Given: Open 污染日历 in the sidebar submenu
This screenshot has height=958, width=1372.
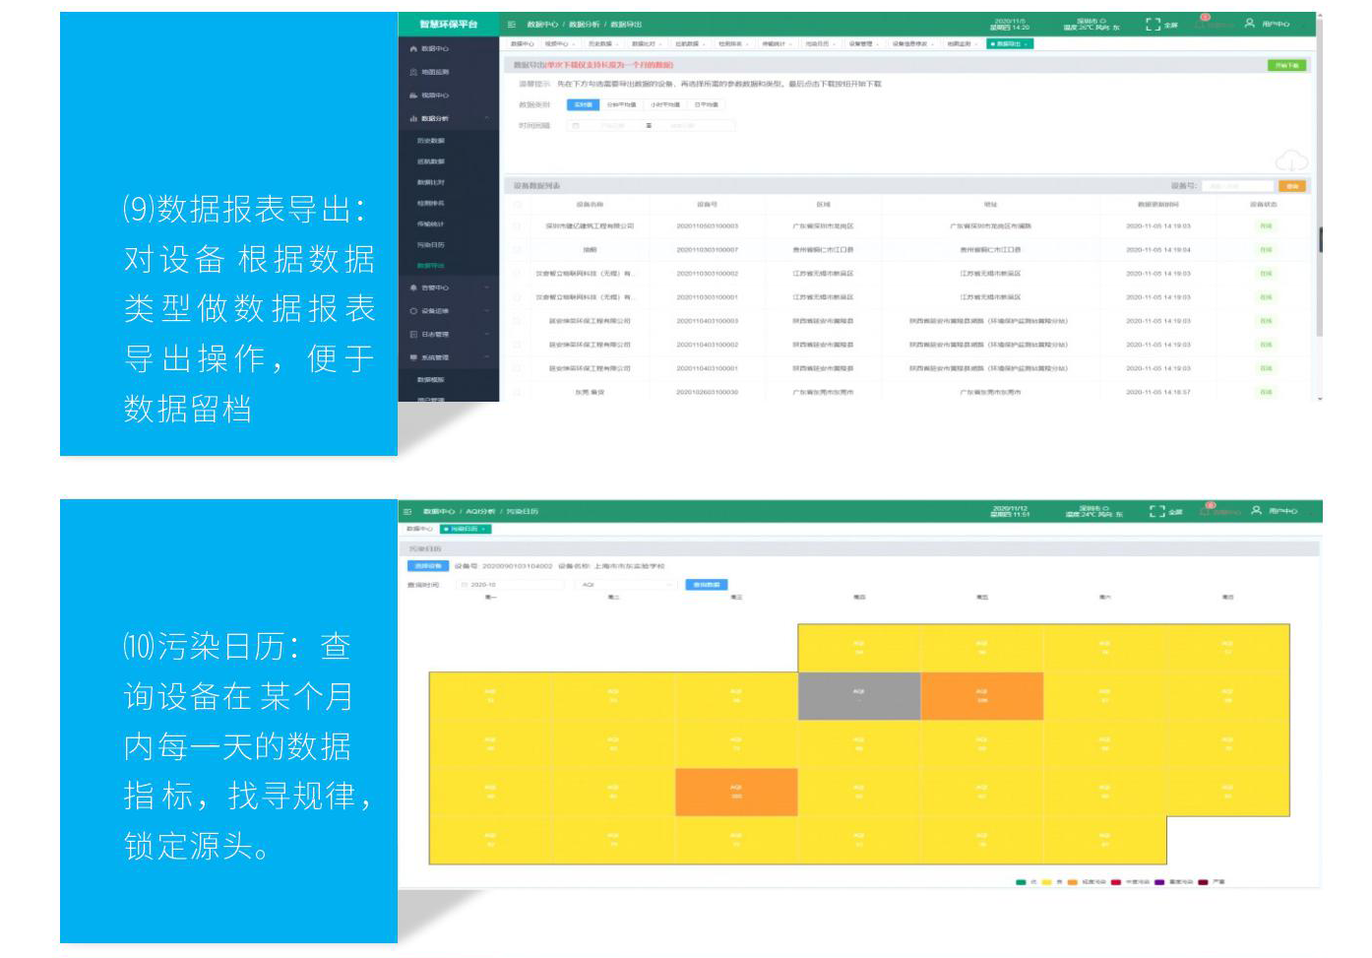Looking at the screenshot, I should 431,245.
